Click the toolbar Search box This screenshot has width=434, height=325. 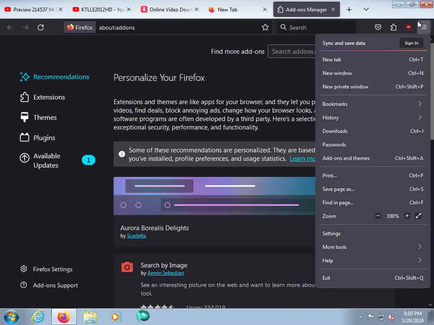pyautogui.click(x=315, y=28)
